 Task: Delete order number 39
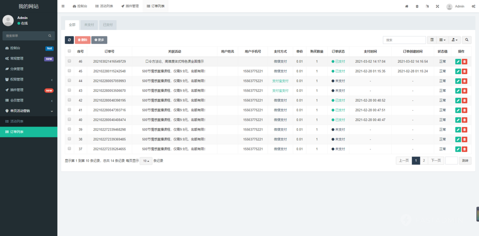click(x=465, y=129)
